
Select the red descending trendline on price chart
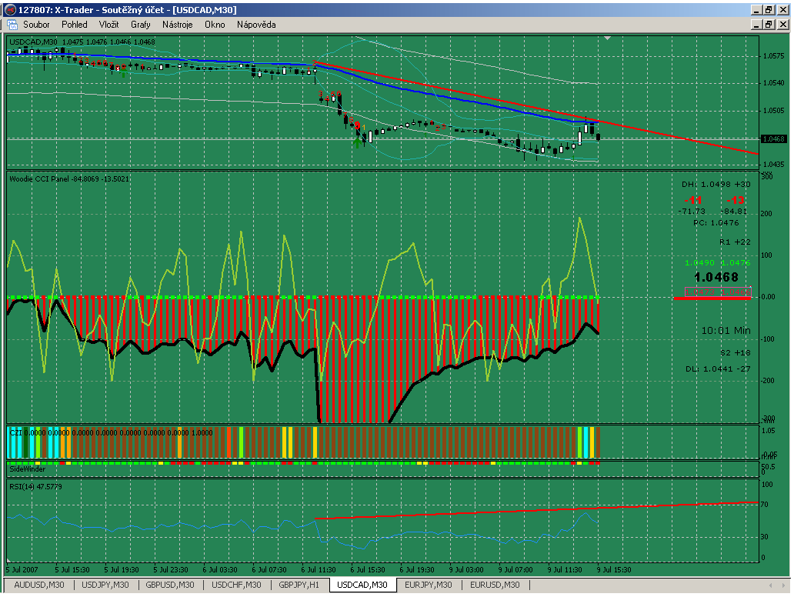tap(537, 109)
